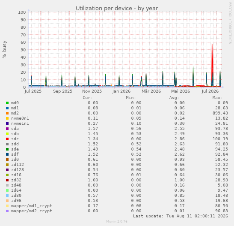Click the sdc max value 100.19
Image resolution: width=234 pixels, height=226 pixels.
click(220, 139)
